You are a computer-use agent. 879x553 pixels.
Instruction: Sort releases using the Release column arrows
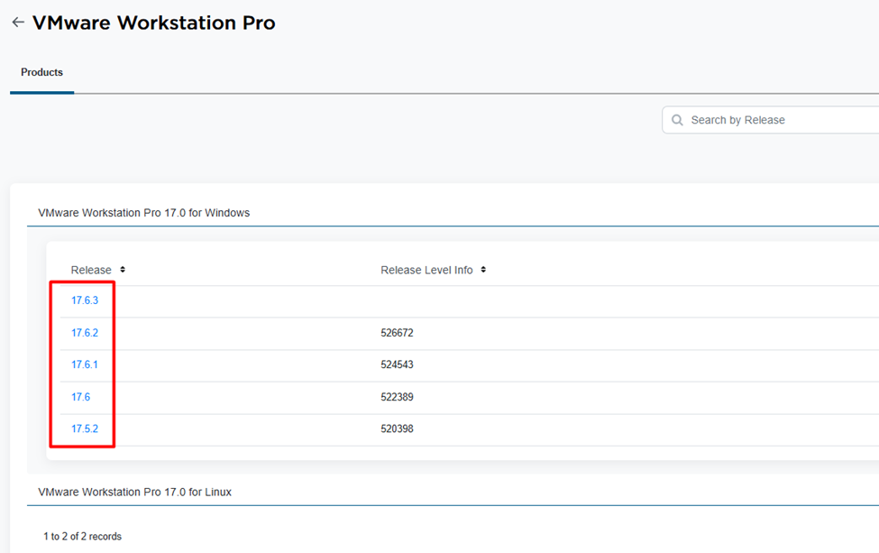[123, 270]
